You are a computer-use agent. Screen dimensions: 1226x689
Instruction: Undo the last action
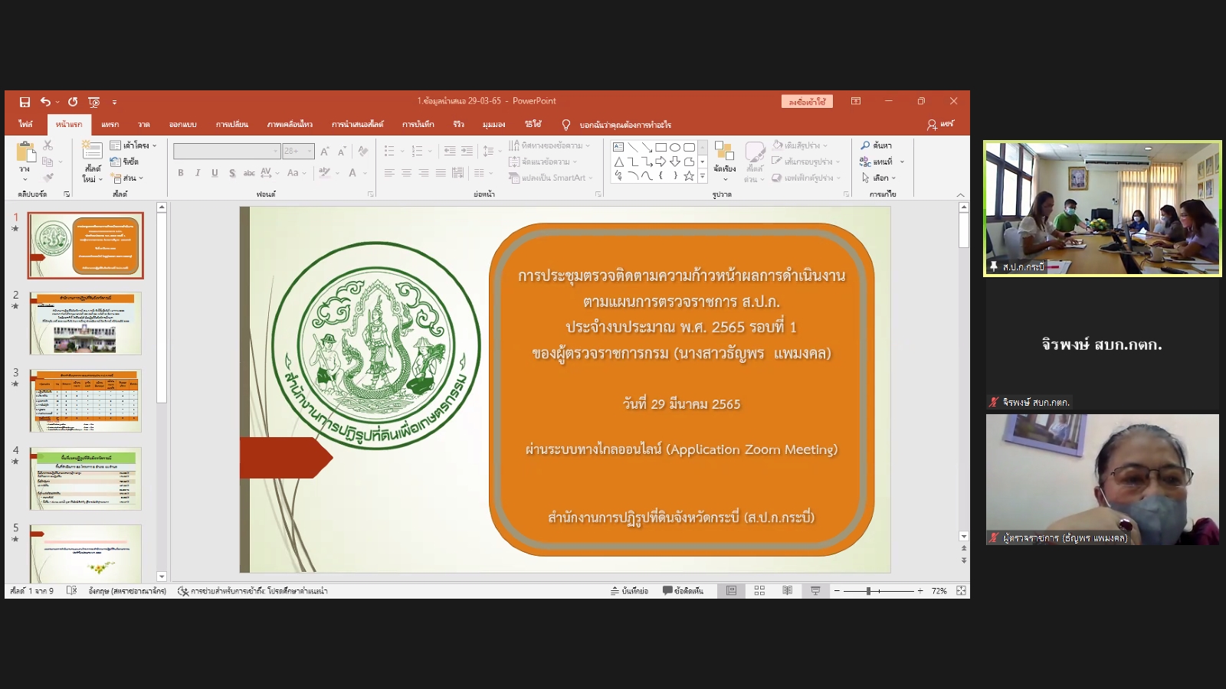click(x=45, y=102)
